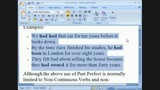Apply borders to the selection
This screenshot has height=90, width=160.
[74, 19]
